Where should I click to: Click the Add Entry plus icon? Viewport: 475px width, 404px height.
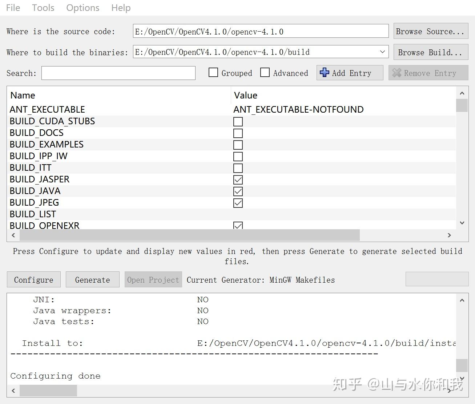[324, 73]
